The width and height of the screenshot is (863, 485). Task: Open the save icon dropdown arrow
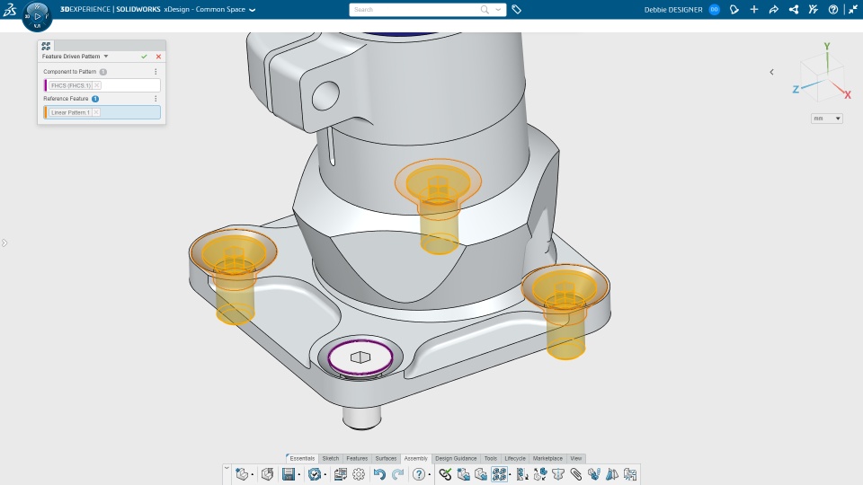[x=298, y=474]
